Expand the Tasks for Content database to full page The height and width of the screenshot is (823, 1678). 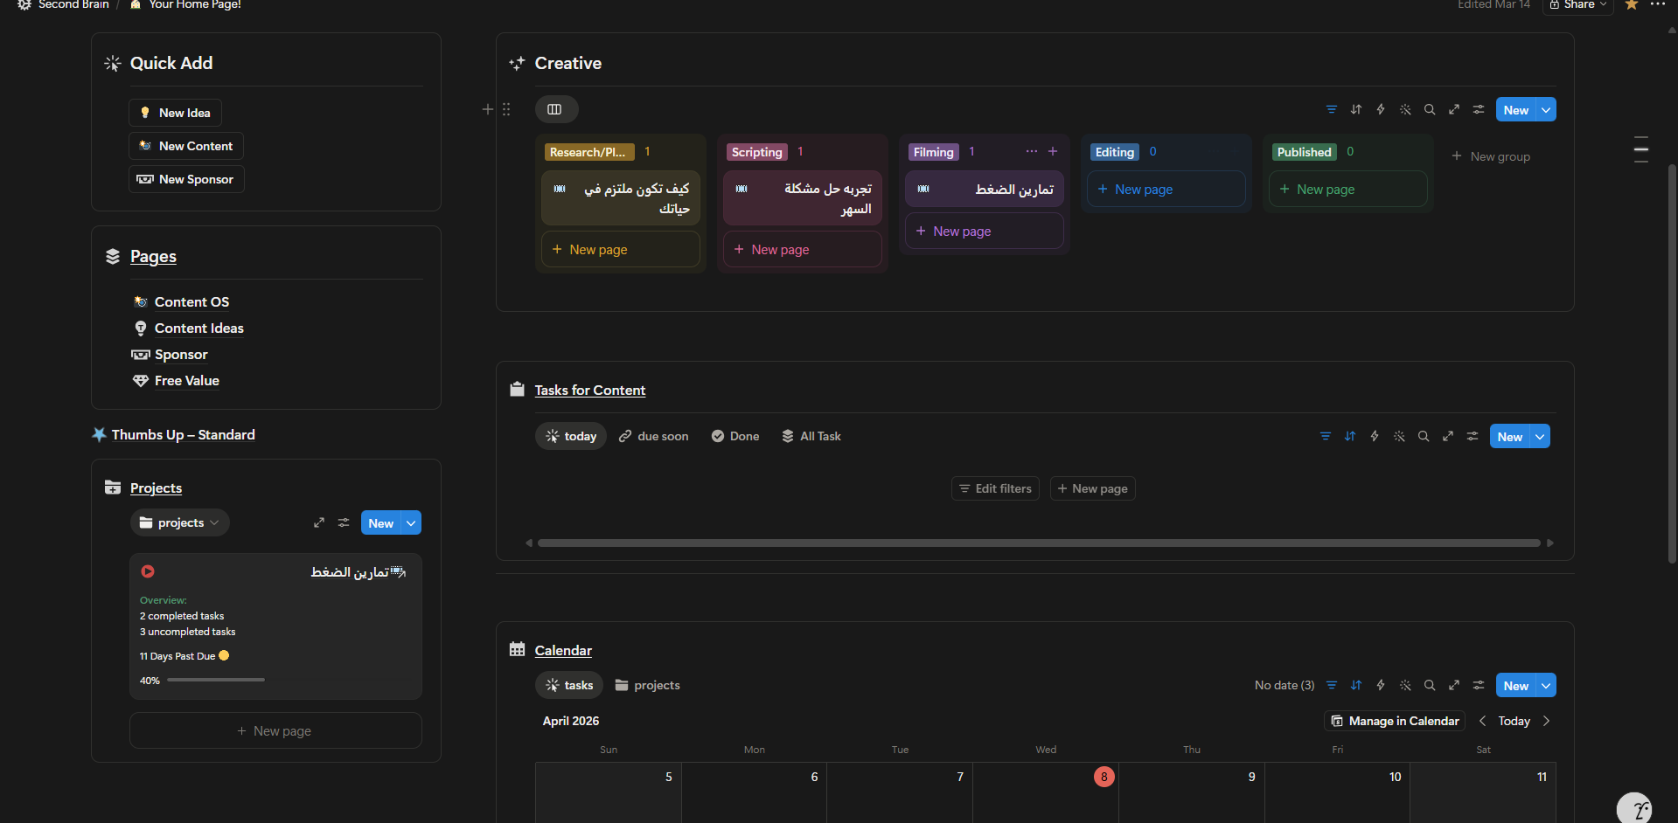point(1448,436)
